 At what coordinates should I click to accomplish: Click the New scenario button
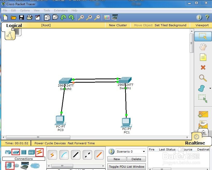[117, 159]
